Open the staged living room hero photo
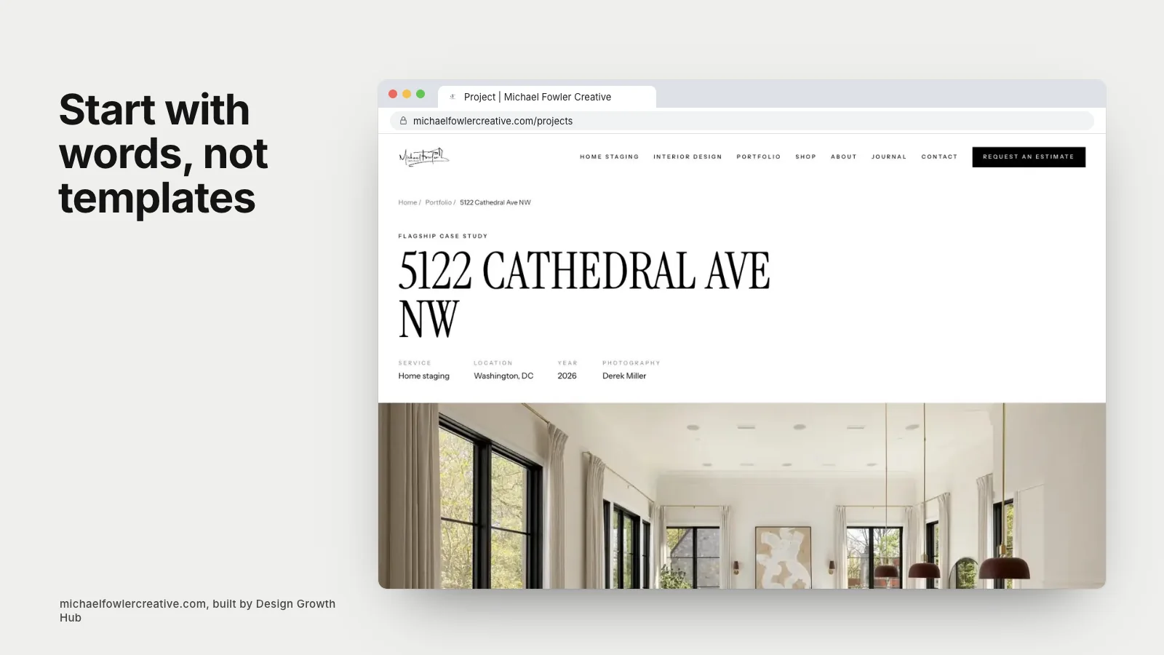 point(742,496)
